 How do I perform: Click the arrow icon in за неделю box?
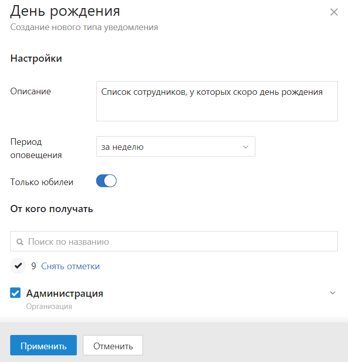pos(246,147)
